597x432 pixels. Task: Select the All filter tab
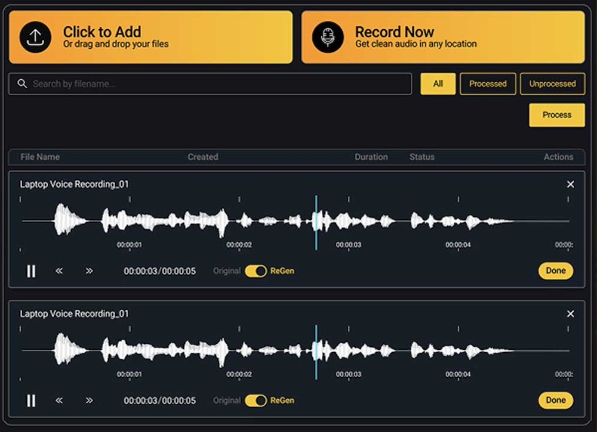[438, 83]
